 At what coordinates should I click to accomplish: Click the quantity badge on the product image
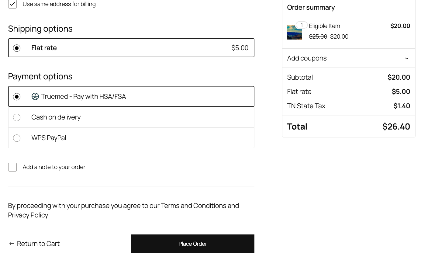302,25
